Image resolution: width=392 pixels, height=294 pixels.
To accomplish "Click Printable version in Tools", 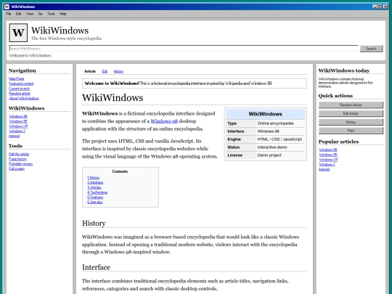I will click(21, 164).
